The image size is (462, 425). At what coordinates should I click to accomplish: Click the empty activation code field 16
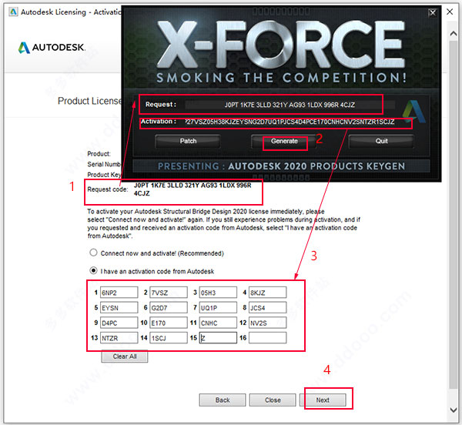[x=267, y=338]
